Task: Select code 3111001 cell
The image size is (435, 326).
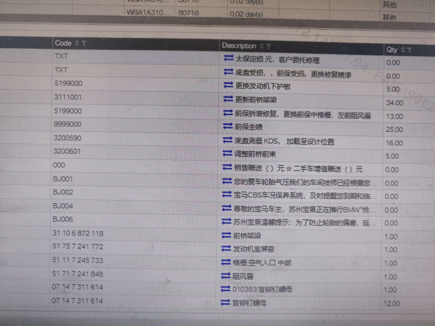Action: [68, 97]
